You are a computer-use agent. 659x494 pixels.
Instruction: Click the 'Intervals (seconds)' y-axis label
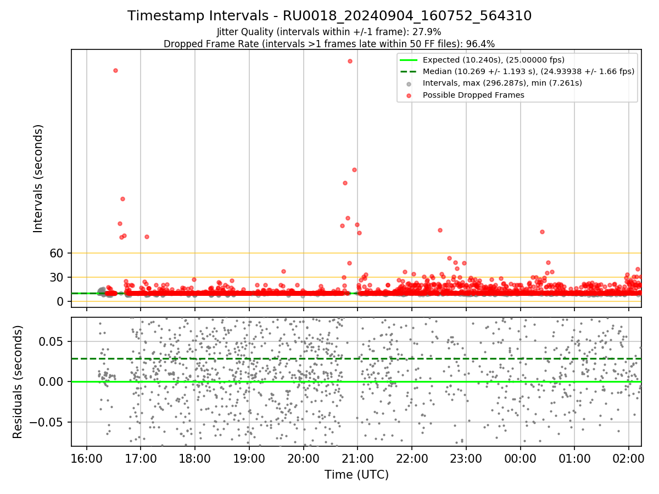[x=38, y=178]
